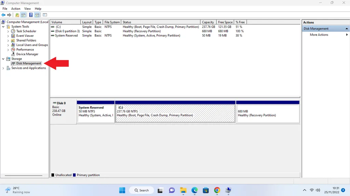Click the blue Help question mark icon
Viewport: 350px width, 196px height.
31,15
